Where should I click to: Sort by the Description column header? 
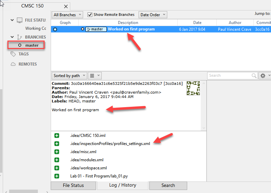point(128,23)
